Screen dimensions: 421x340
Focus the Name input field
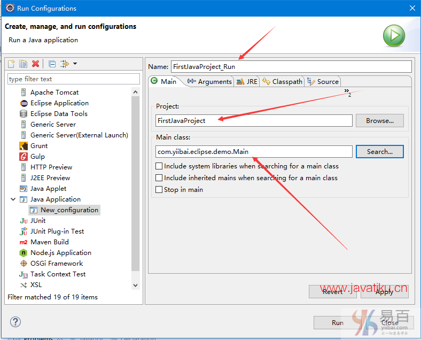(291, 67)
